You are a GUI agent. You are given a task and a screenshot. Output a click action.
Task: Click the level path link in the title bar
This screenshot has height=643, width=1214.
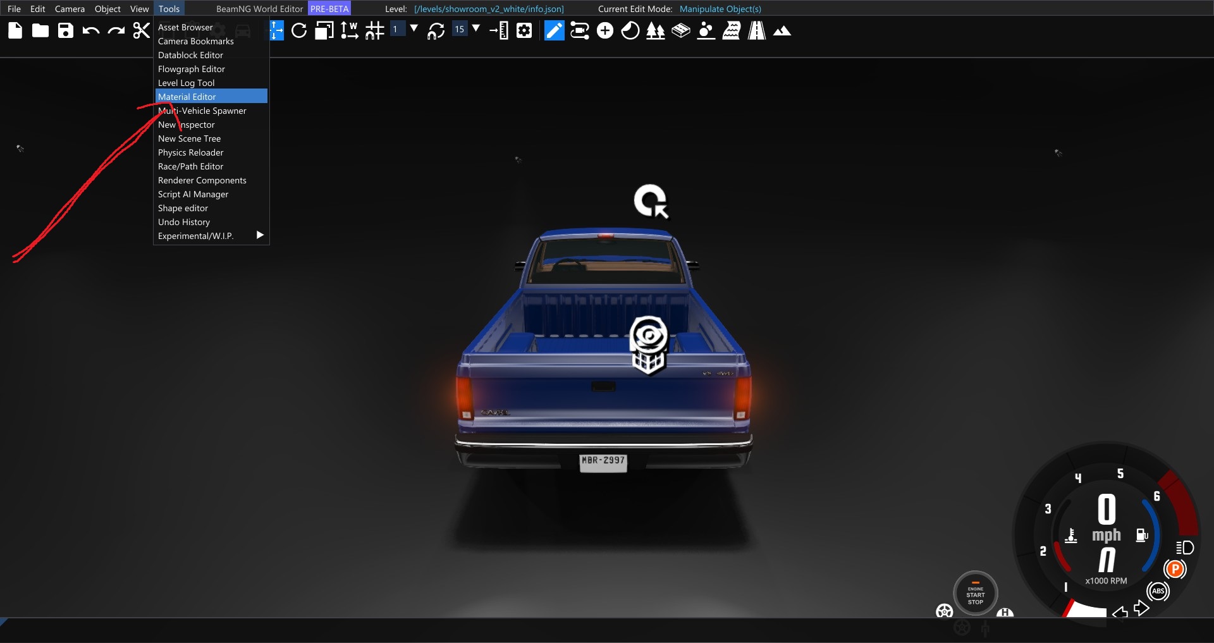(489, 9)
